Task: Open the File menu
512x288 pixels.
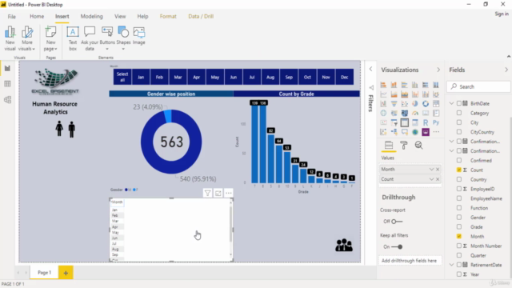Action: click(x=12, y=16)
